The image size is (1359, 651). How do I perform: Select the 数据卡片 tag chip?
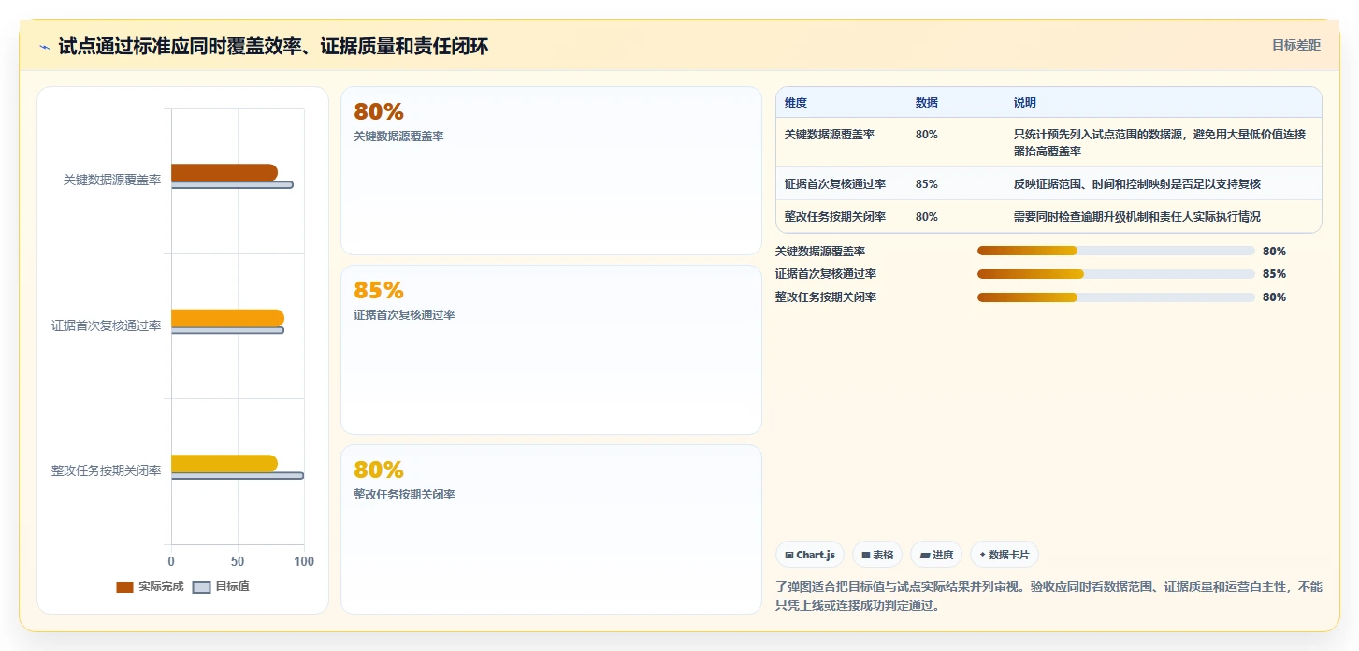coord(1005,555)
